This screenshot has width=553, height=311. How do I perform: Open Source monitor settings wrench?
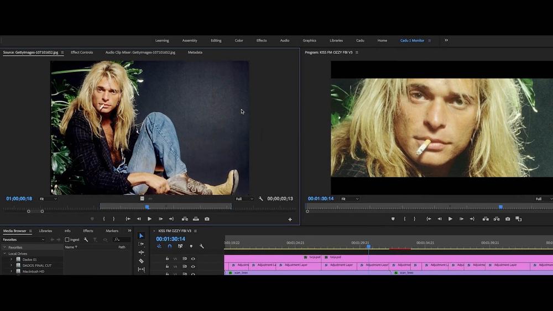tap(261, 199)
